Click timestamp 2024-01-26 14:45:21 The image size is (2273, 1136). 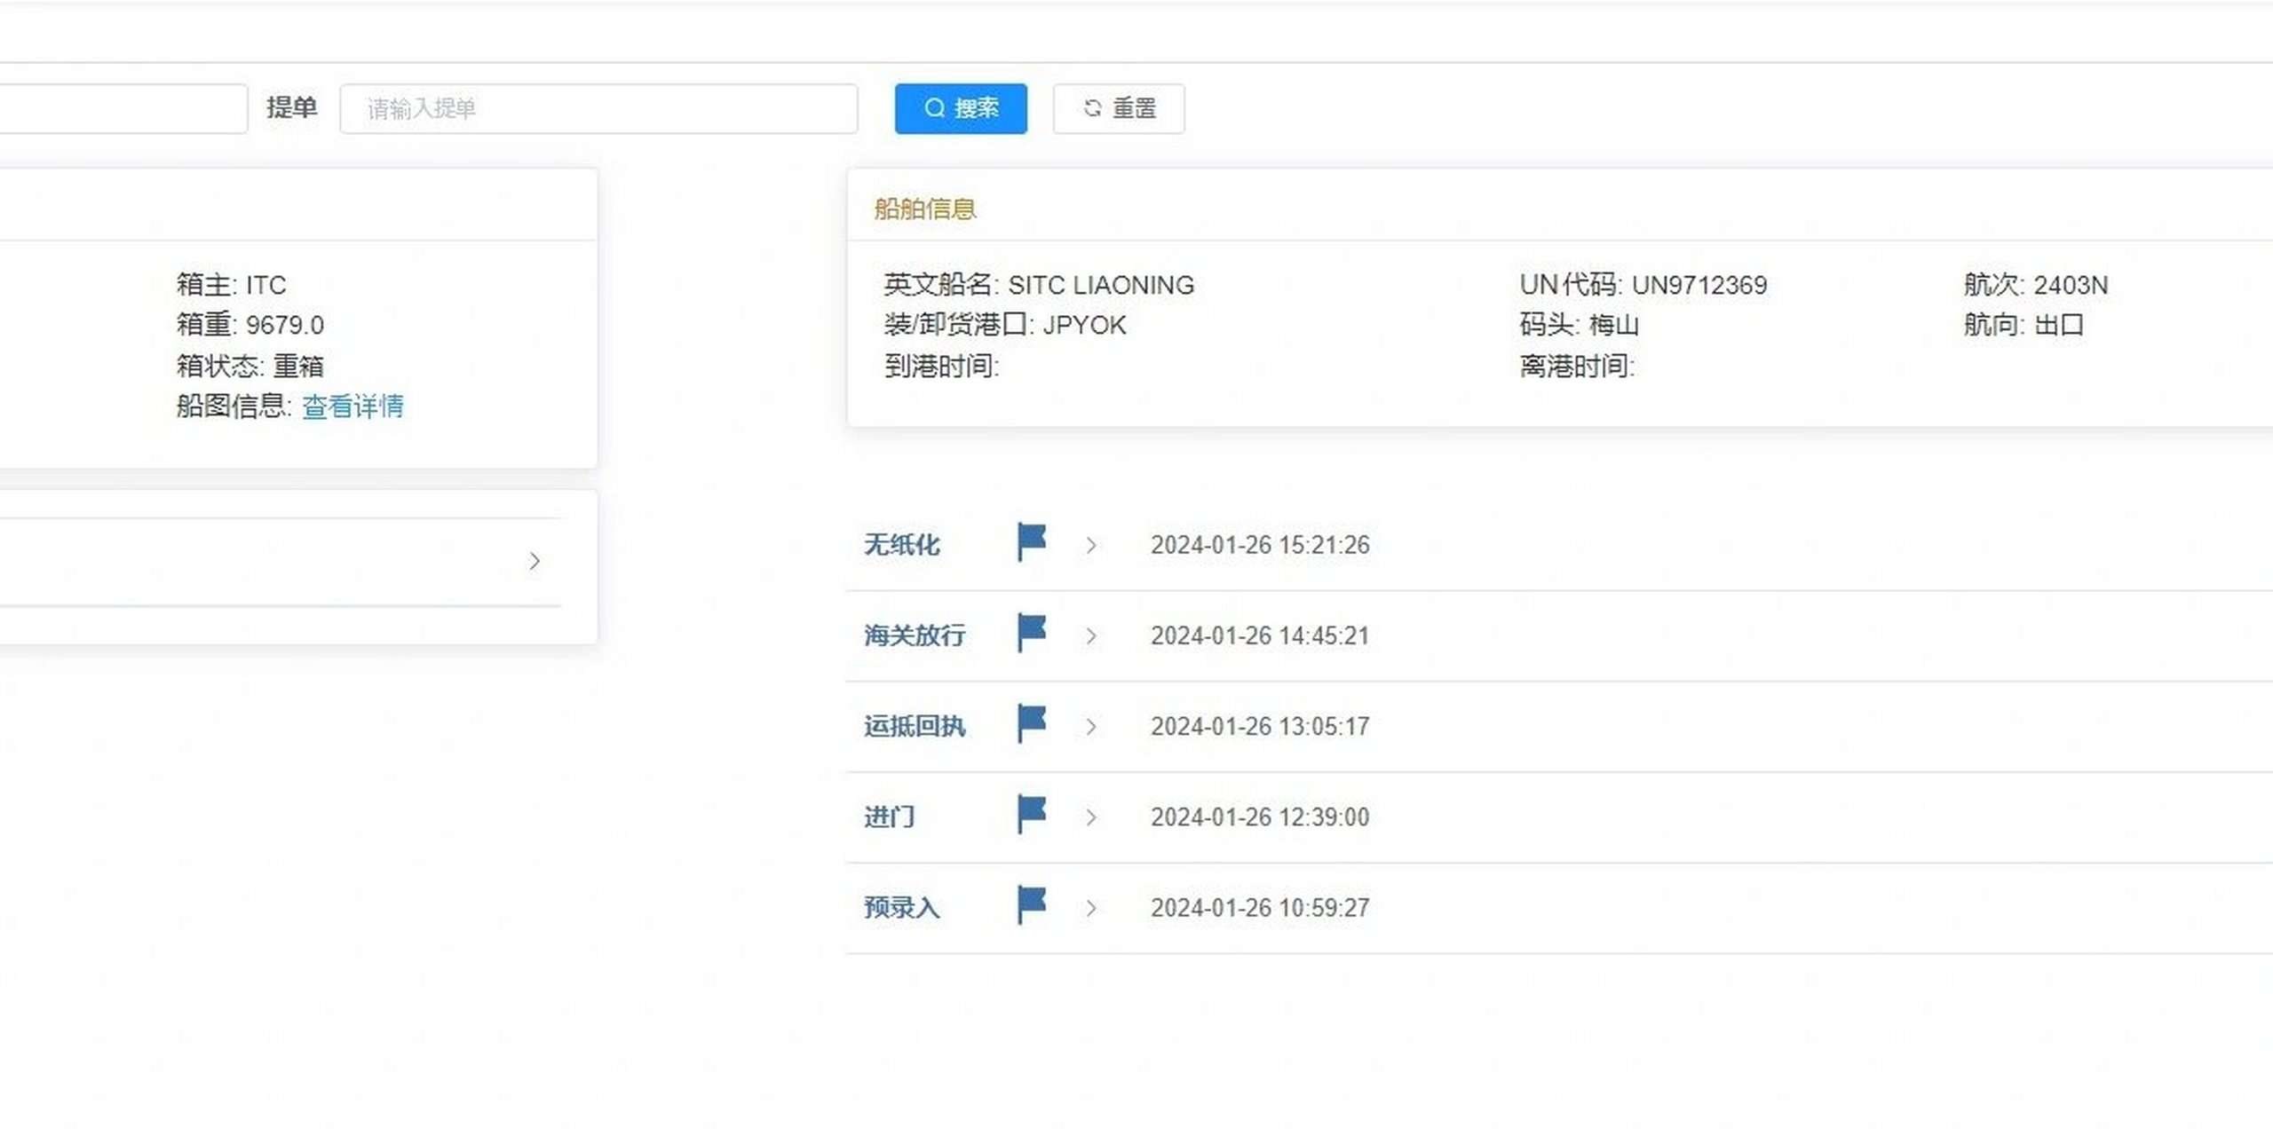point(1260,635)
